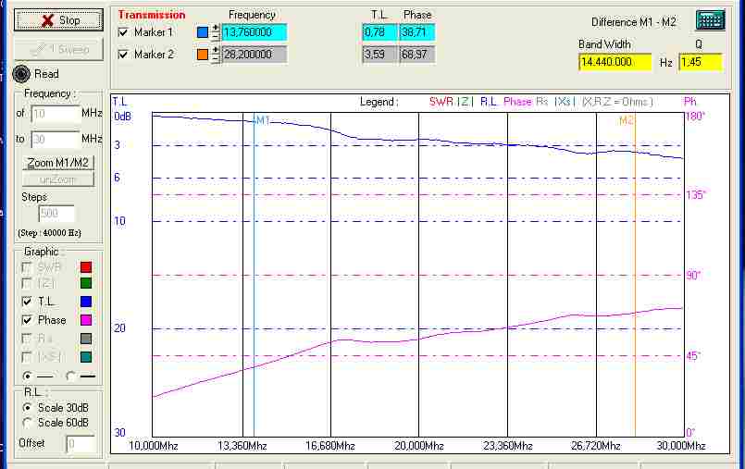Toggle the Marker 1 checkbox
Viewport: 745px width, 469px height.
click(x=124, y=32)
